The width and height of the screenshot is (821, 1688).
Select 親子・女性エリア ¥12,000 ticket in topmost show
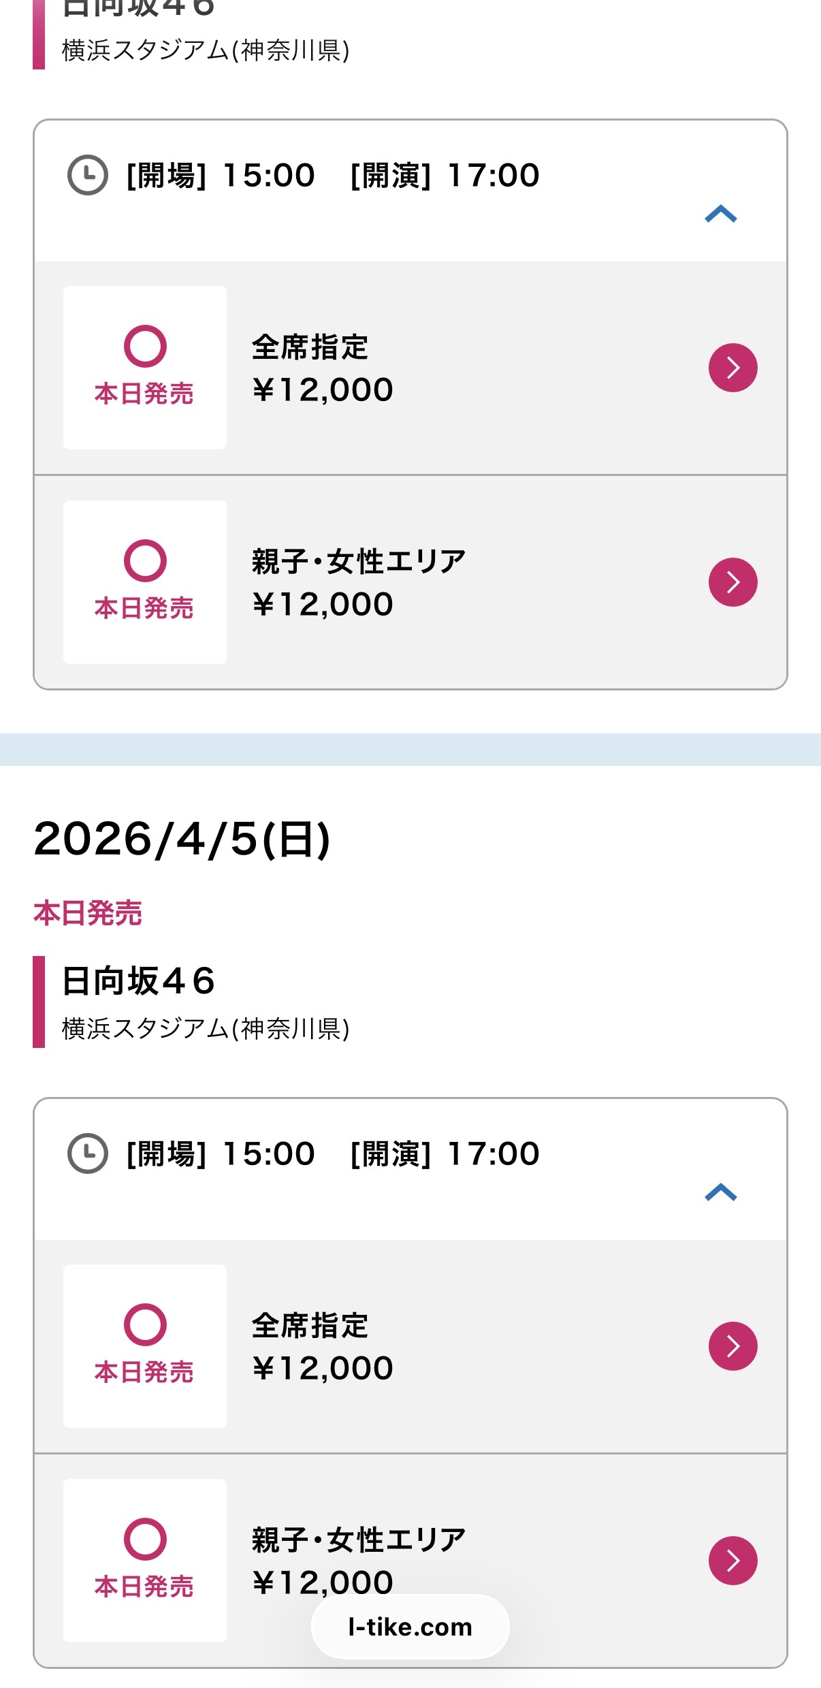coord(358,583)
